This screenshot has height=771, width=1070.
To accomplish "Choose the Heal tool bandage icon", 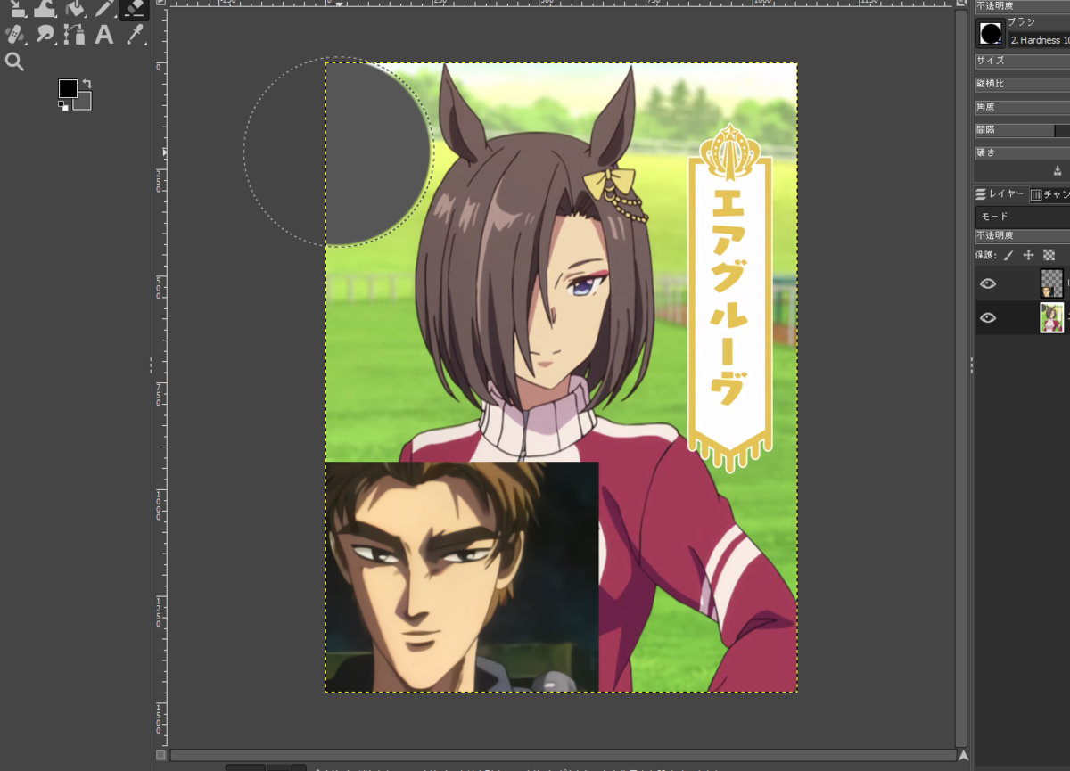I will point(14,34).
